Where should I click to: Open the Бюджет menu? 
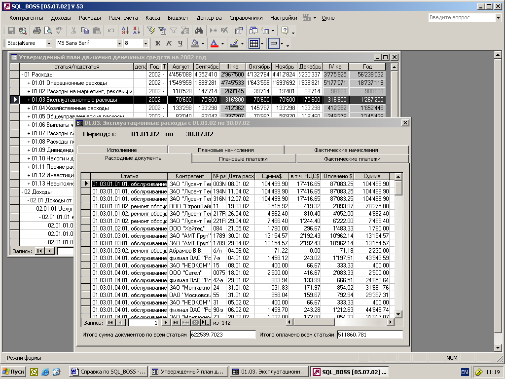point(178,18)
